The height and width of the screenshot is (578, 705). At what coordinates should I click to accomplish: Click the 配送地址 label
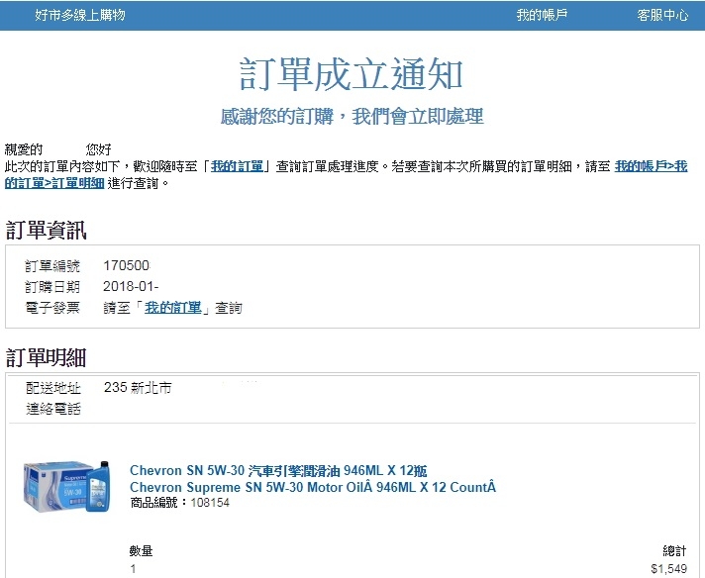(53, 387)
